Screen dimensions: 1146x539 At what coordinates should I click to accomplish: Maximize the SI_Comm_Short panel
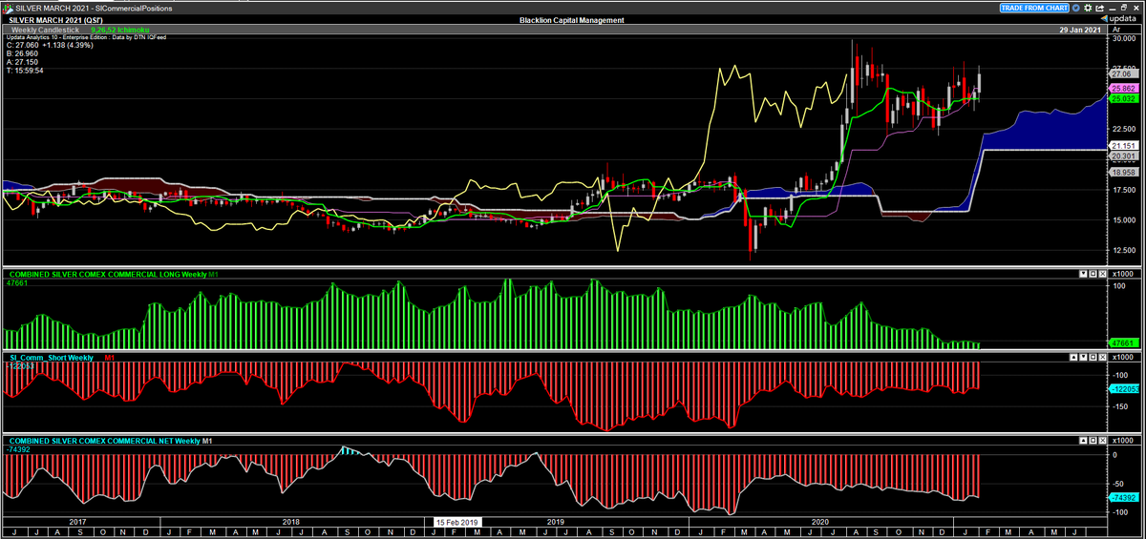[x=1093, y=357]
